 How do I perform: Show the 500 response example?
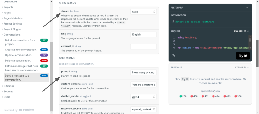238,96
